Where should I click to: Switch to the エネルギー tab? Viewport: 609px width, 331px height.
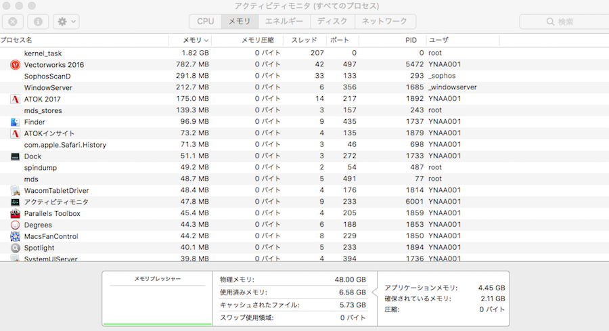click(x=284, y=22)
